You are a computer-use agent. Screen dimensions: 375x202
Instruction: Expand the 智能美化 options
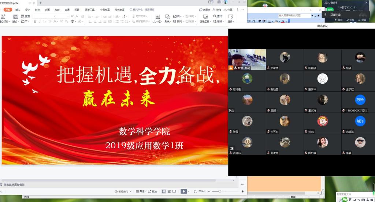point(130,191)
